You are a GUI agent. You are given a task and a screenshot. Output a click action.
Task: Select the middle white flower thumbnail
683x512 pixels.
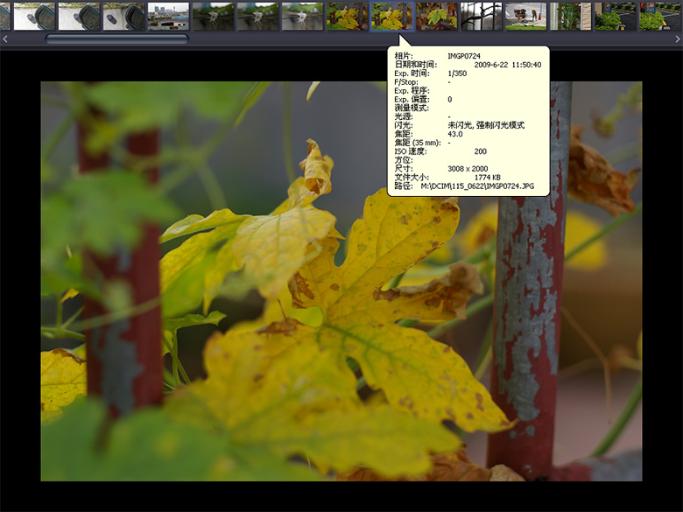[x=257, y=16]
